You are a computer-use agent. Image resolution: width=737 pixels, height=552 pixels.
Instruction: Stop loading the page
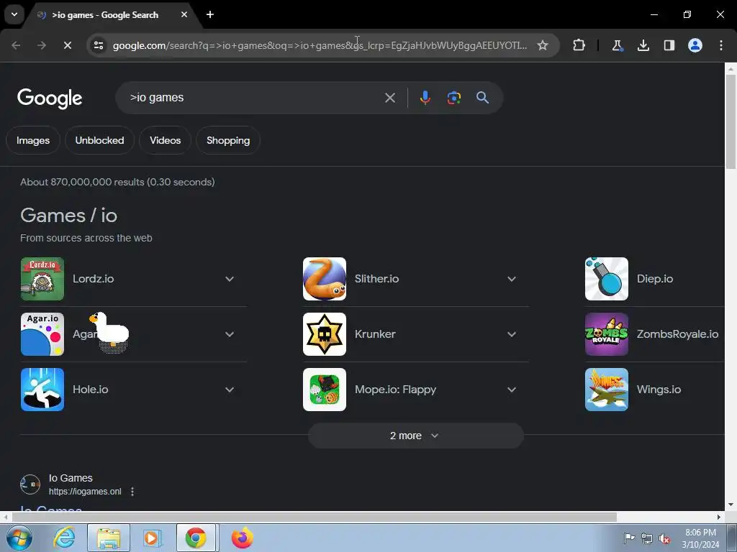[67, 45]
